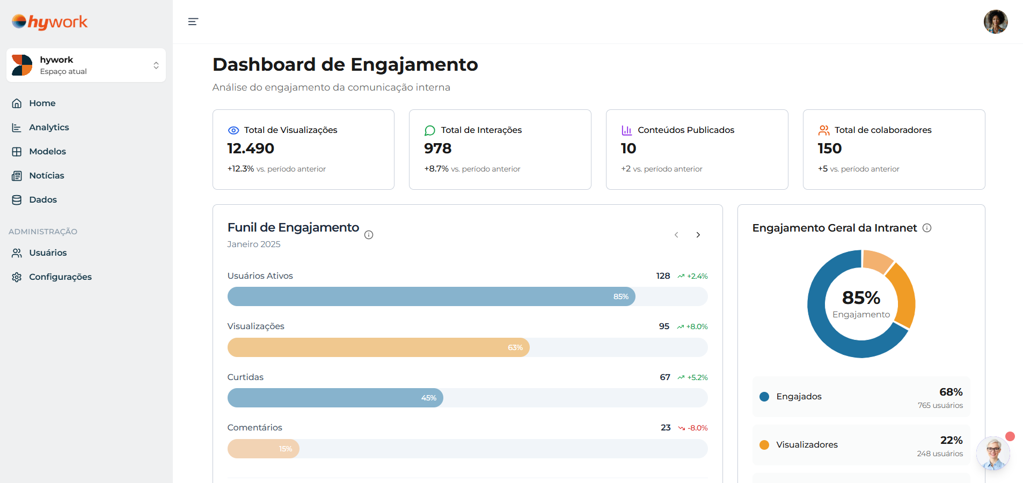Click the Notícias newspaper icon
Viewport: 1023px width, 483px height.
17,176
